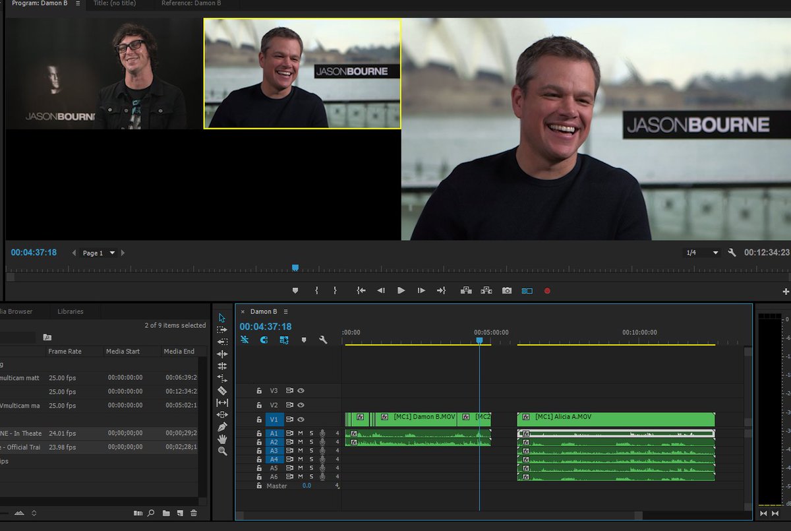This screenshot has width=791, height=531.
Task: Toggle Snap in the timeline
Action: click(x=264, y=340)
